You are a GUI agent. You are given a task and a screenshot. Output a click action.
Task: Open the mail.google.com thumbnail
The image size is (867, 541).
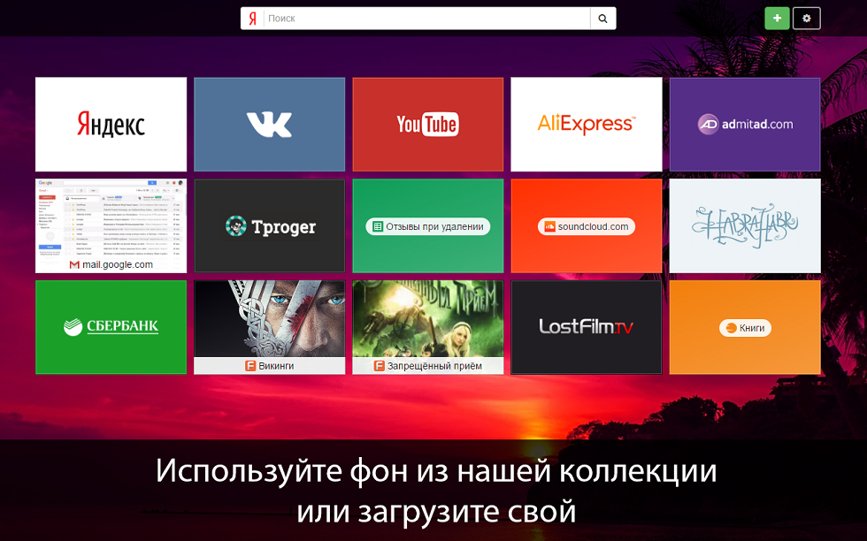111,217
